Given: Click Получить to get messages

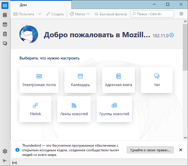Looking at the screenshot, I should [24, 14].
